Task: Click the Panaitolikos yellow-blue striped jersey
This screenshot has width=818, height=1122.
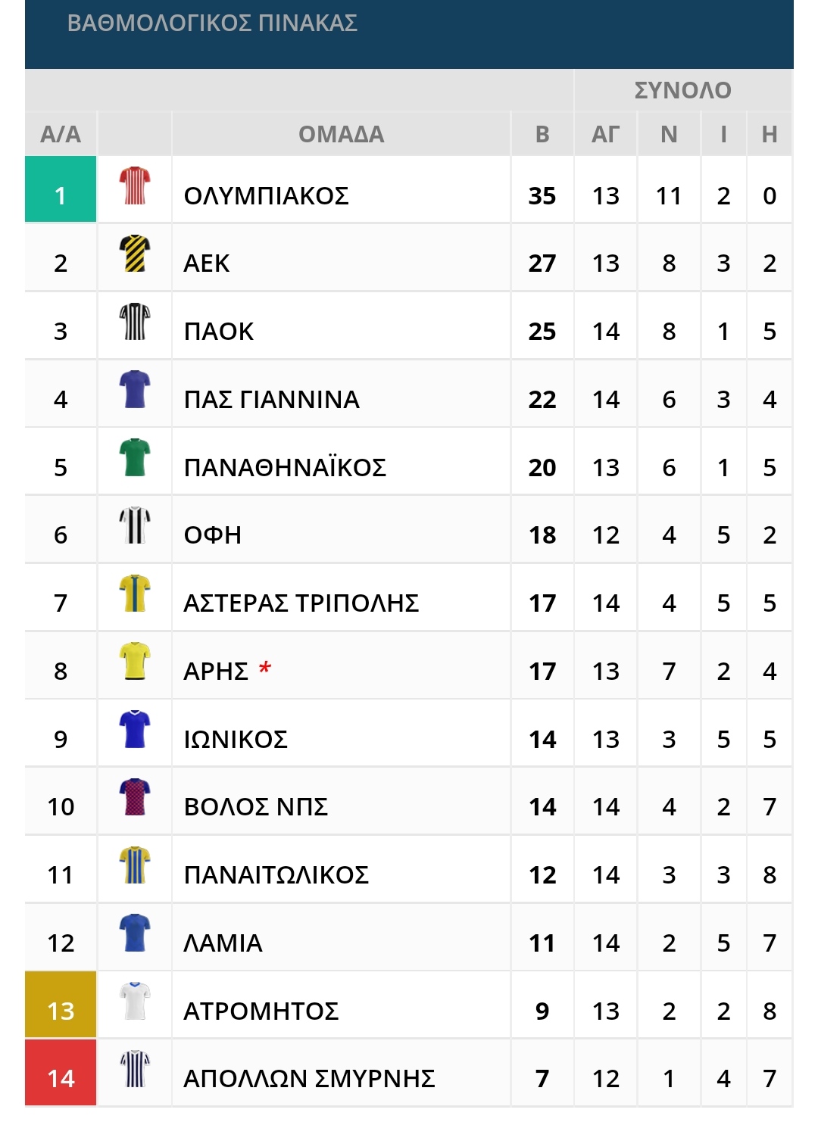Action: [135, 865]
